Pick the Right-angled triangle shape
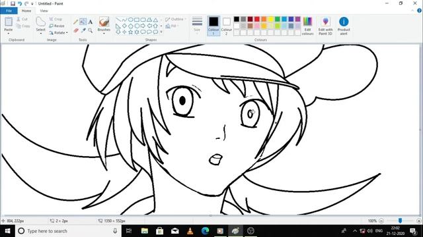The image size is (423, 237). [x=118, y=26]
